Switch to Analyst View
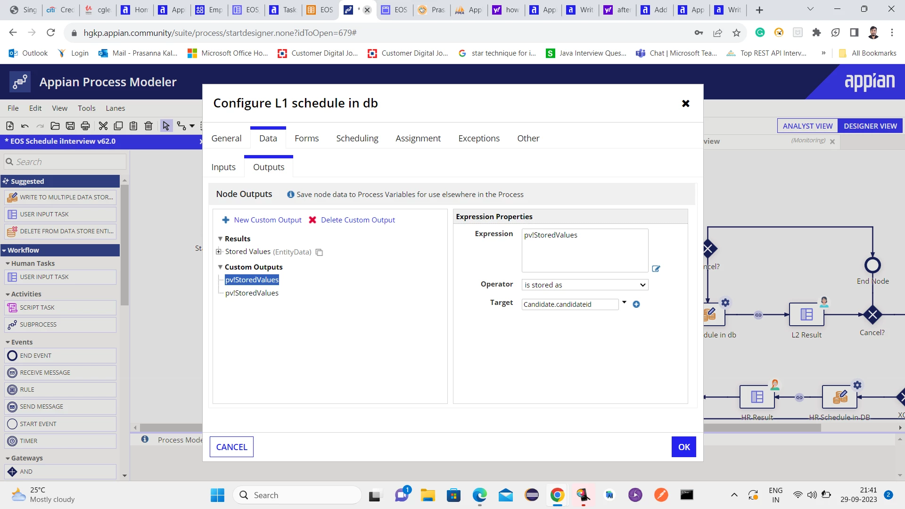This screenshot has width=905, height=509. pos(807,126)
